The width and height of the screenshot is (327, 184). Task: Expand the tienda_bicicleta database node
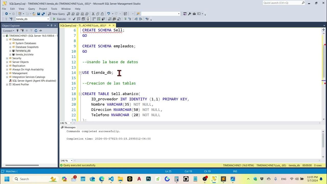pos(10,54)
